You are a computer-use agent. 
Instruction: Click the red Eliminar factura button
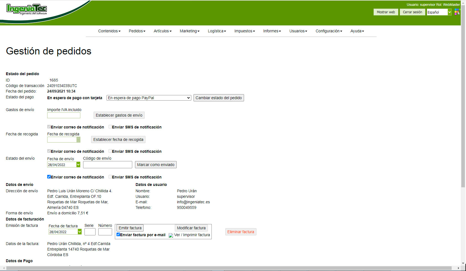(241, 232)
